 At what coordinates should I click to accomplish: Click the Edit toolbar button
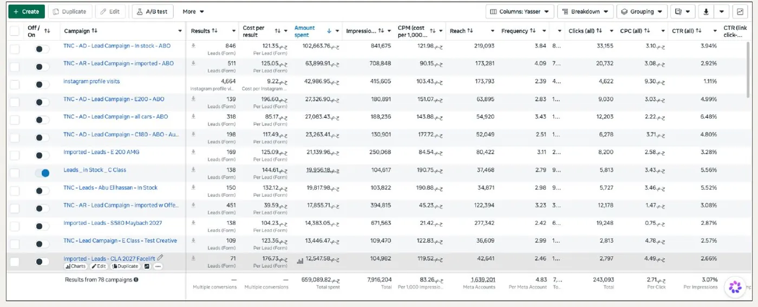coord(110,11)
